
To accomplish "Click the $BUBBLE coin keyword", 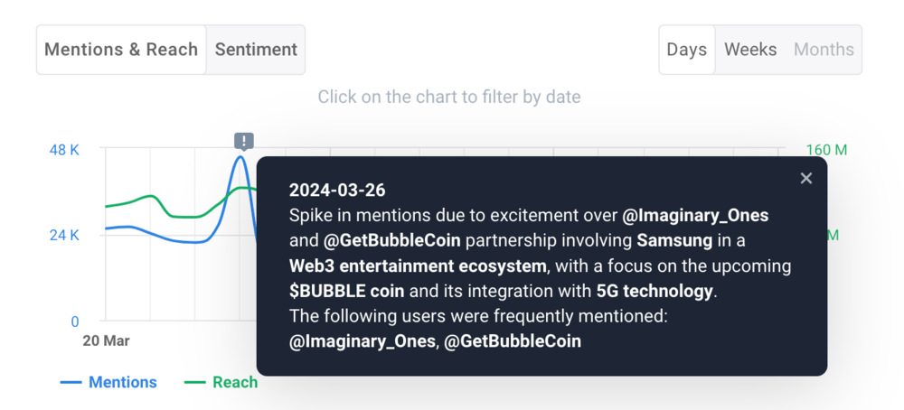I will (347, 292).
